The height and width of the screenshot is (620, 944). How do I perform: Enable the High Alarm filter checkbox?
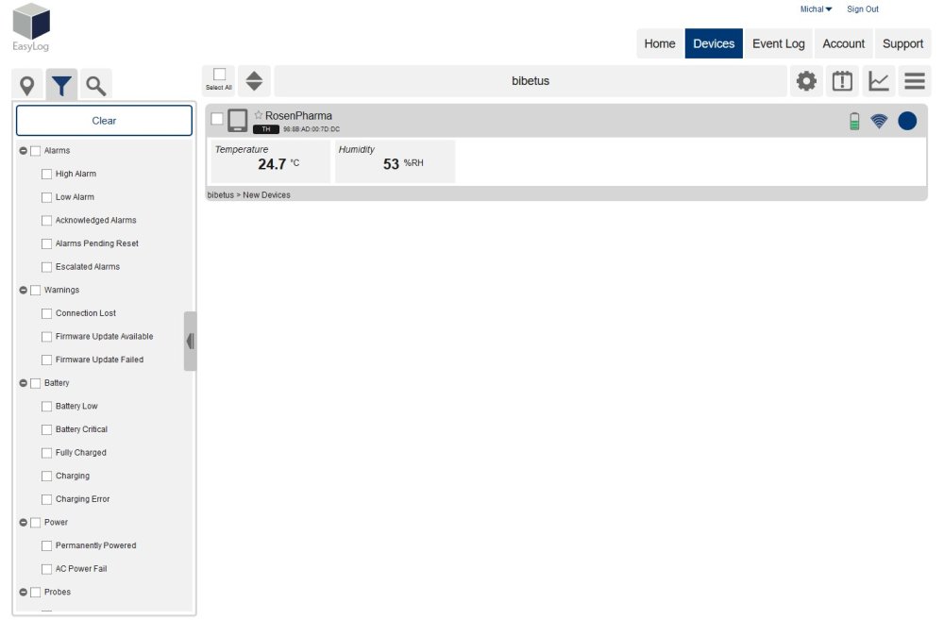(x=46, y=174)
